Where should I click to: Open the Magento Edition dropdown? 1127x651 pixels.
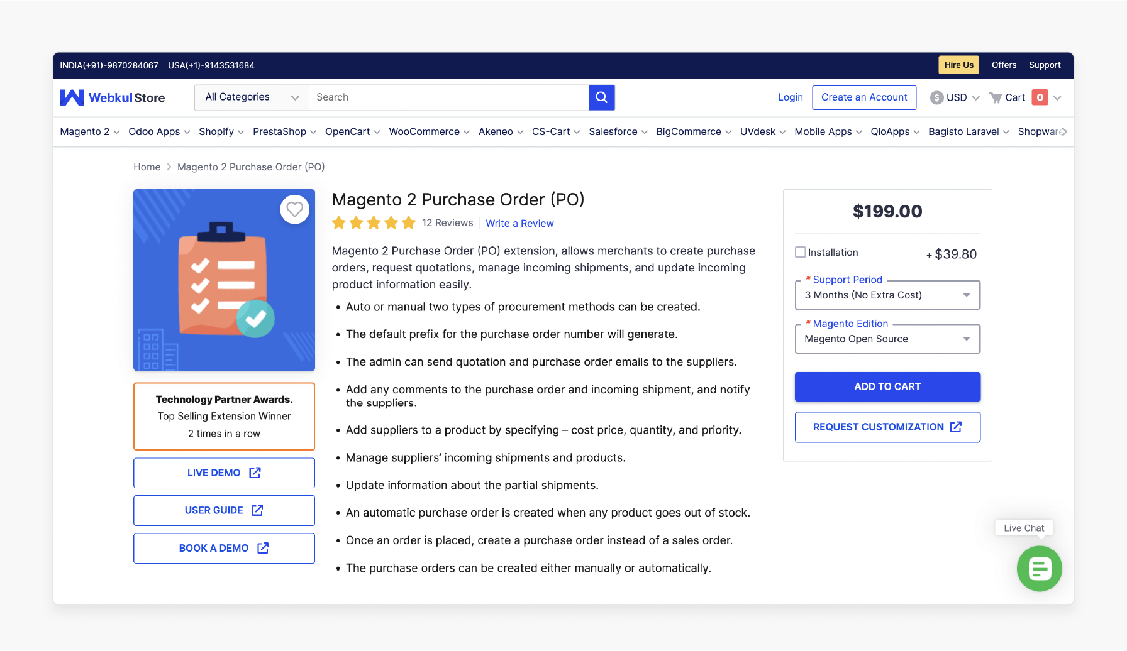click(x=887, y=339)
